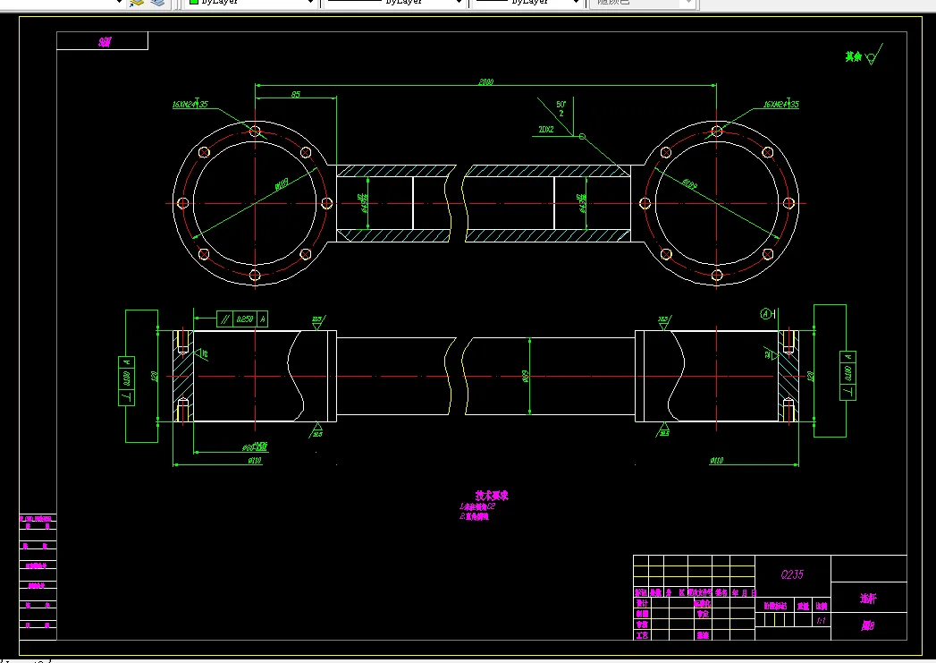Select the top bolt hole of left flange
Image resolution: width=936 pixels, height=663 pixels.
pyautogui.click(x=255, y=131)
